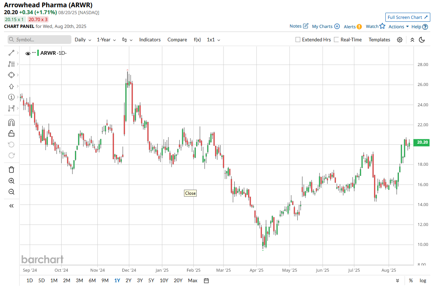Viewport: 435px width, 292px height.
Task: Delete drawings with the trash icon
Action: click(x=11, y=170)
